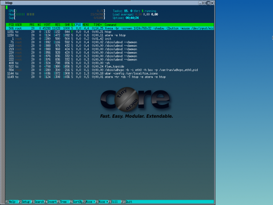Choose F9 Kill in footer bar
The image size is (273, 205).
(113, 201)
